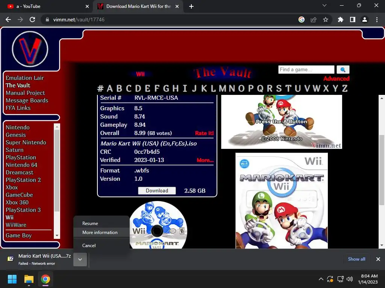Screen dimensions: 385x288
Task: Close the YouTube tab
Action: point(87,6)
